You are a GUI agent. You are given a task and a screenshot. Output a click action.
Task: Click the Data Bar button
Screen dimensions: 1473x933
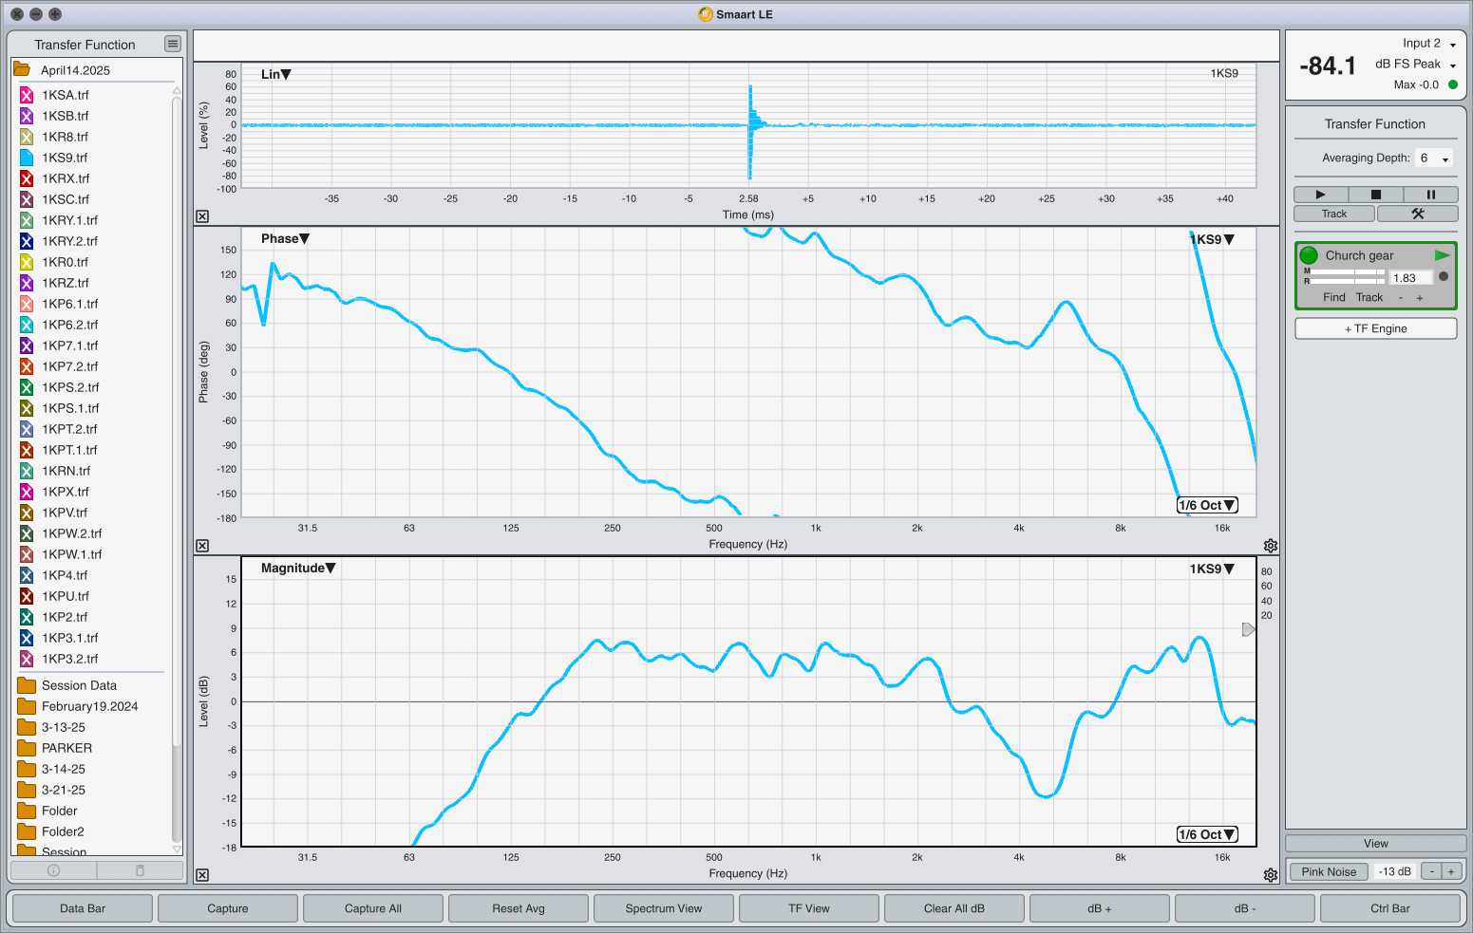83,908
